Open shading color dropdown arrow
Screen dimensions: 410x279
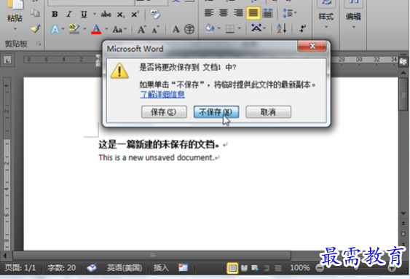tap(219, 28)
